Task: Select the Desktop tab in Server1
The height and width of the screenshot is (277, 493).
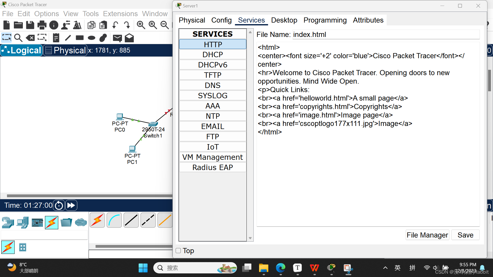Action: click(x=284, y=20)
